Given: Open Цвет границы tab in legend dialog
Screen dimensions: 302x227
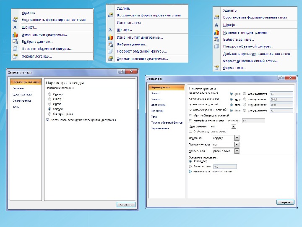Looking at the screenshot, I should click(22, 95).
